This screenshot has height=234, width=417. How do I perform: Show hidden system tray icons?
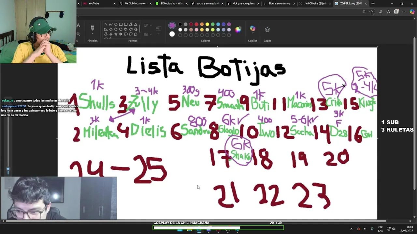(351, 229)
